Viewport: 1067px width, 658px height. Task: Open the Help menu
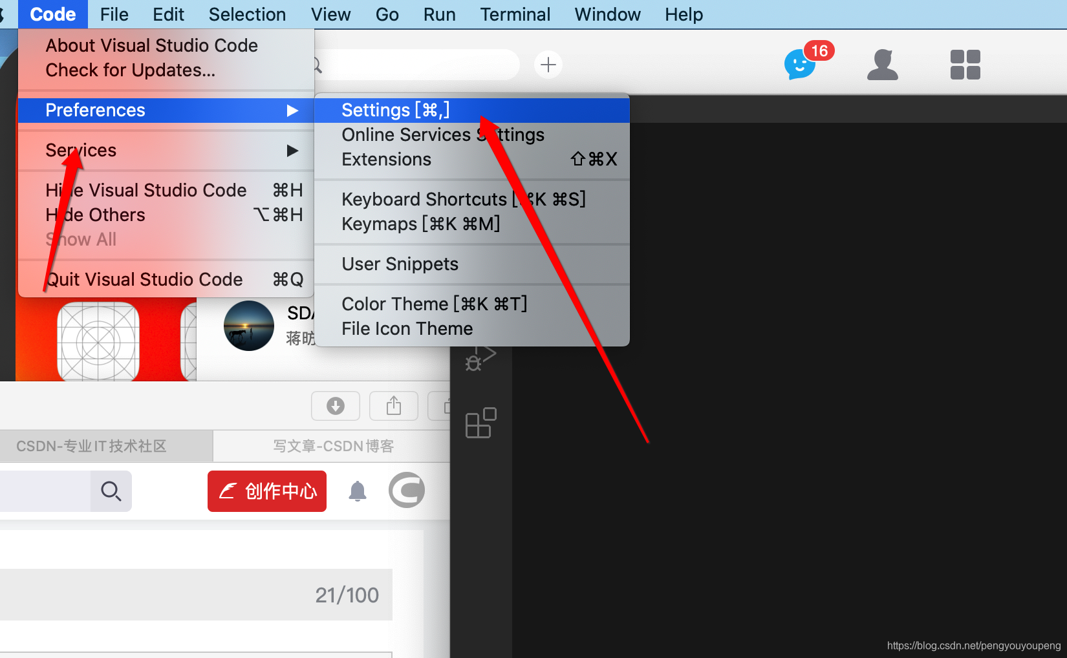click(x=684, y=14)
